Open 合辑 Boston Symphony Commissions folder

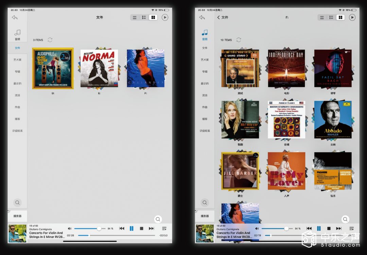[x=286, y=120]
